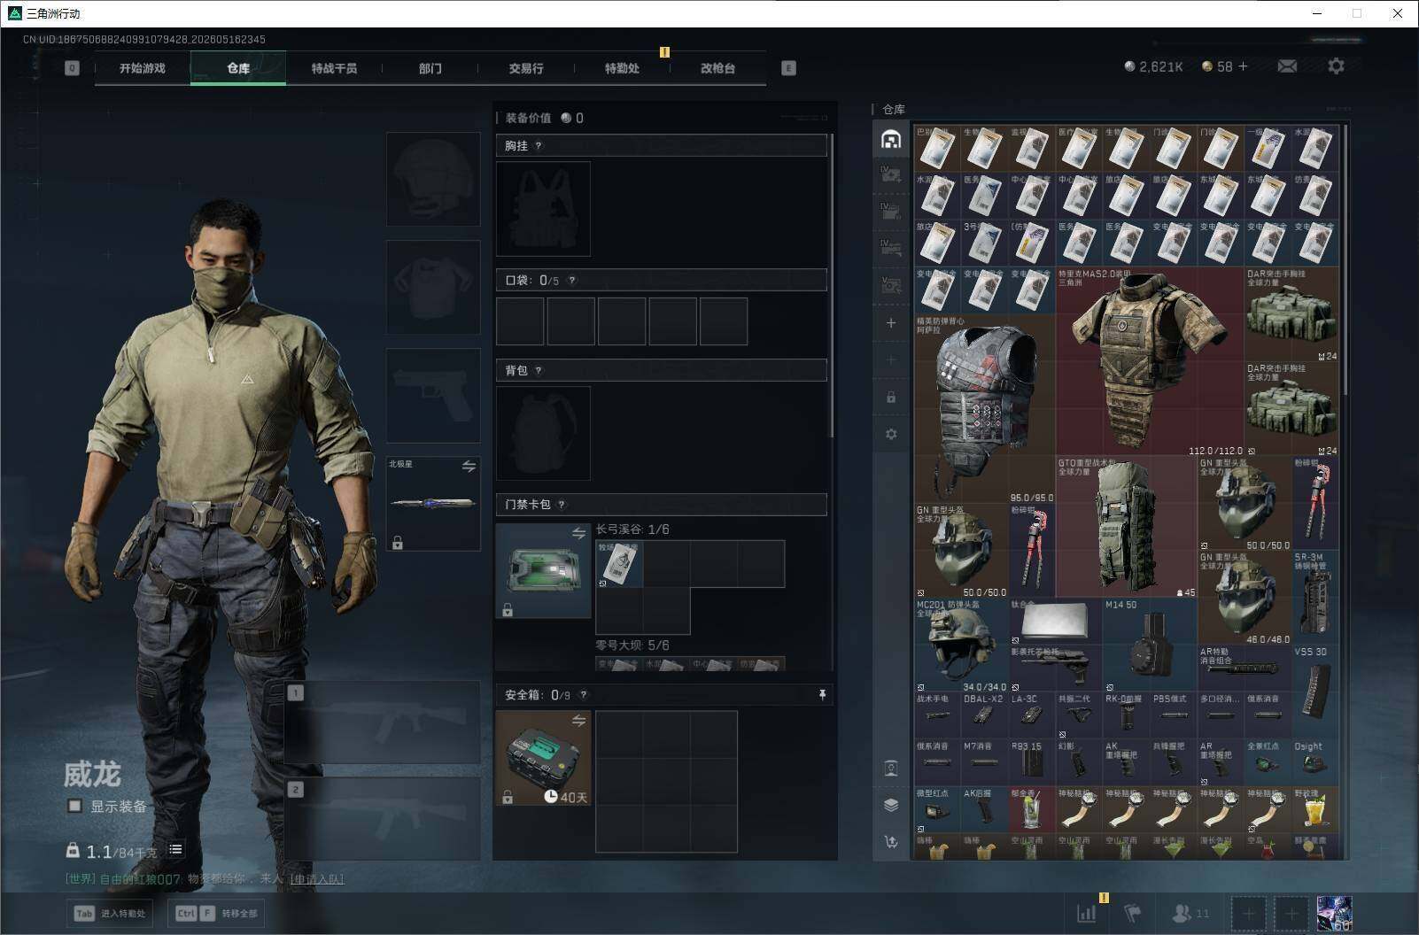Open the 背包 help question mark
Screen dimensions: 1419x935
click(539, 371)
